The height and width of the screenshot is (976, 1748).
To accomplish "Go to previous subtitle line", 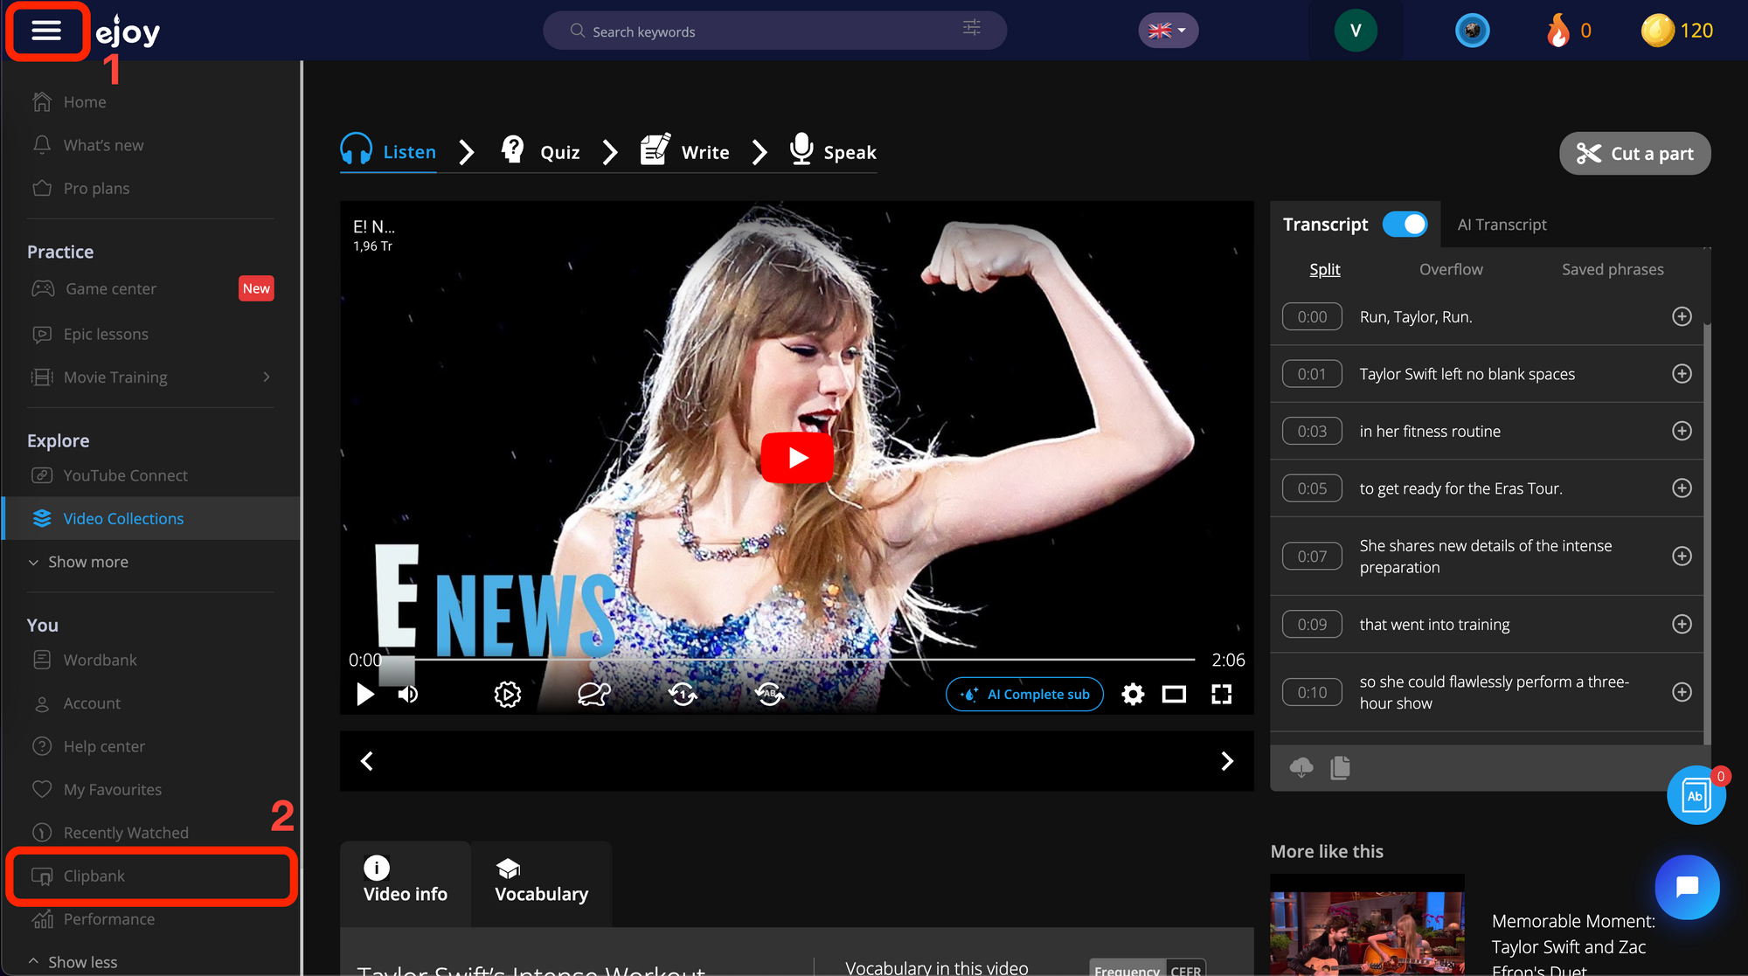I will [367, 761].
